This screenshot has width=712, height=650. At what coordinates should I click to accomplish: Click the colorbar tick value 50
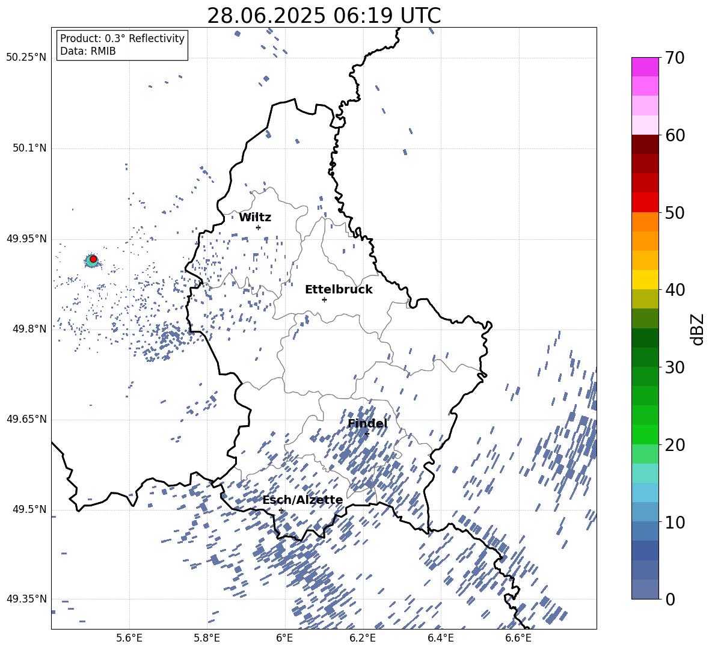click(675, 212)
